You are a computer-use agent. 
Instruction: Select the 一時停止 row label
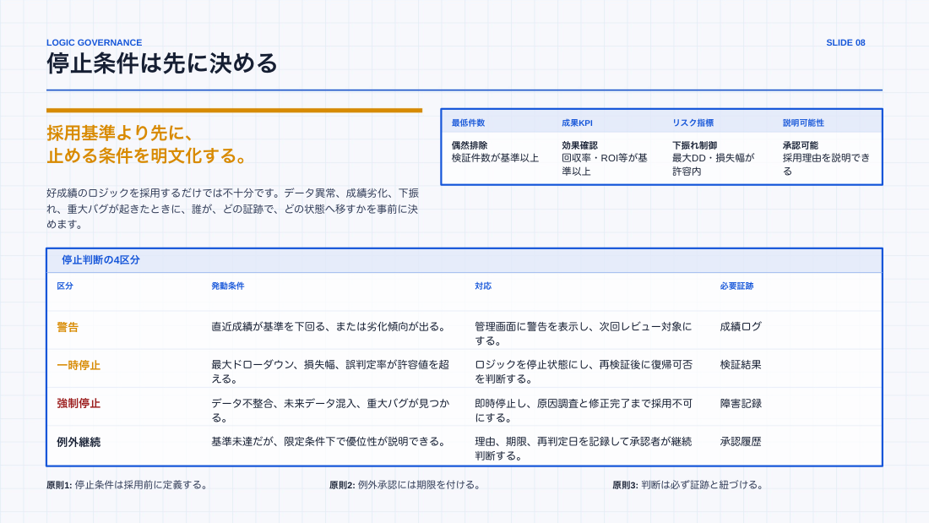tap(79, 365)
